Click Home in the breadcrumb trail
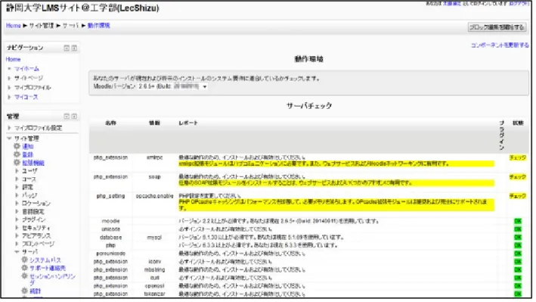 [x=14, y=26]
